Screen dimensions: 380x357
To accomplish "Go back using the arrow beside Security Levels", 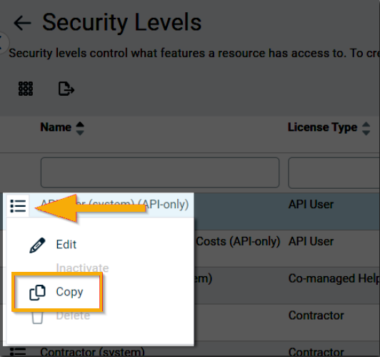I will pos(22,23).
